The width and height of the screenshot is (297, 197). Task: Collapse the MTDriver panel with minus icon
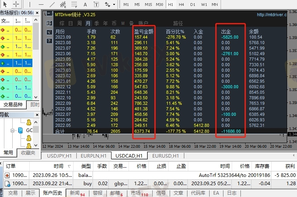49,13
